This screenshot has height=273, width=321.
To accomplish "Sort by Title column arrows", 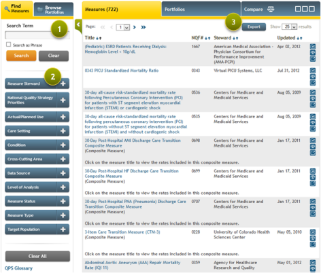I will click(99, 38).
